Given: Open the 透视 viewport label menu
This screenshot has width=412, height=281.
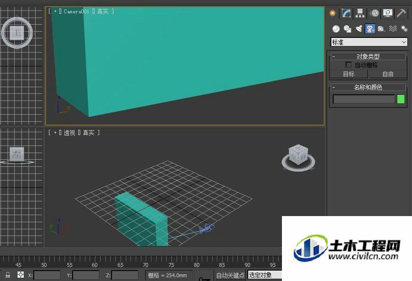Looking at the screenshot, I should (69, 133).
